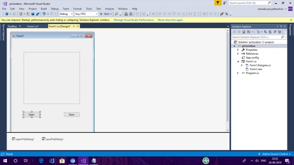Viewport: 294px width, 165px height.
Task: Click Manage Visual Studio Performance link
Action: pyautogui.click(x=134, y=20)
